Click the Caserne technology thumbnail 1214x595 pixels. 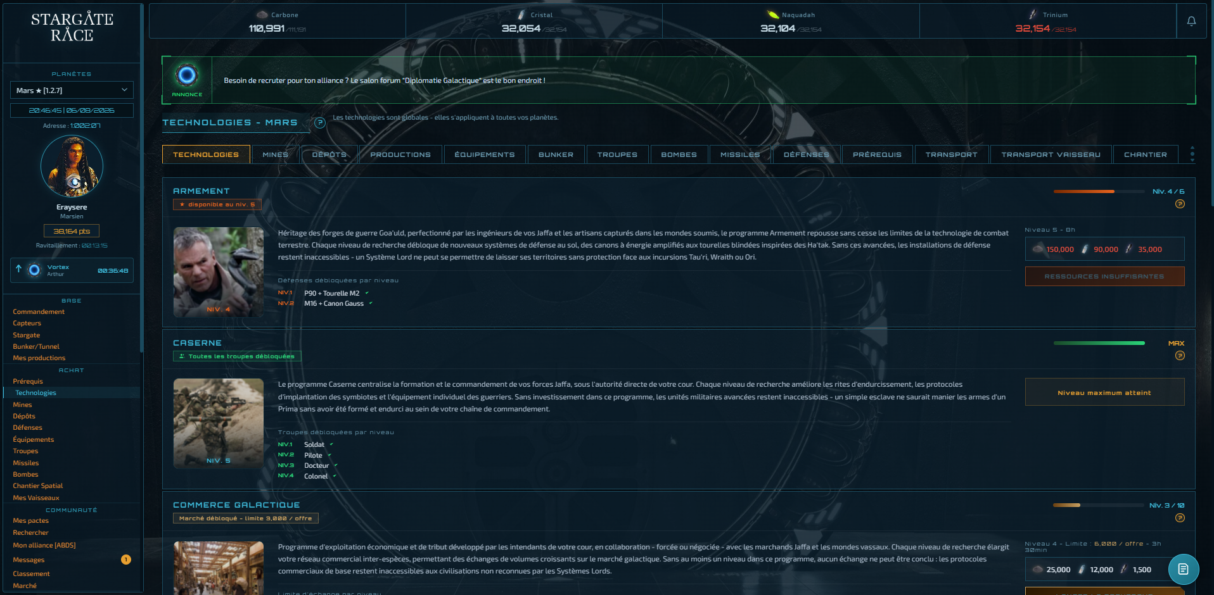pos(219,423)
